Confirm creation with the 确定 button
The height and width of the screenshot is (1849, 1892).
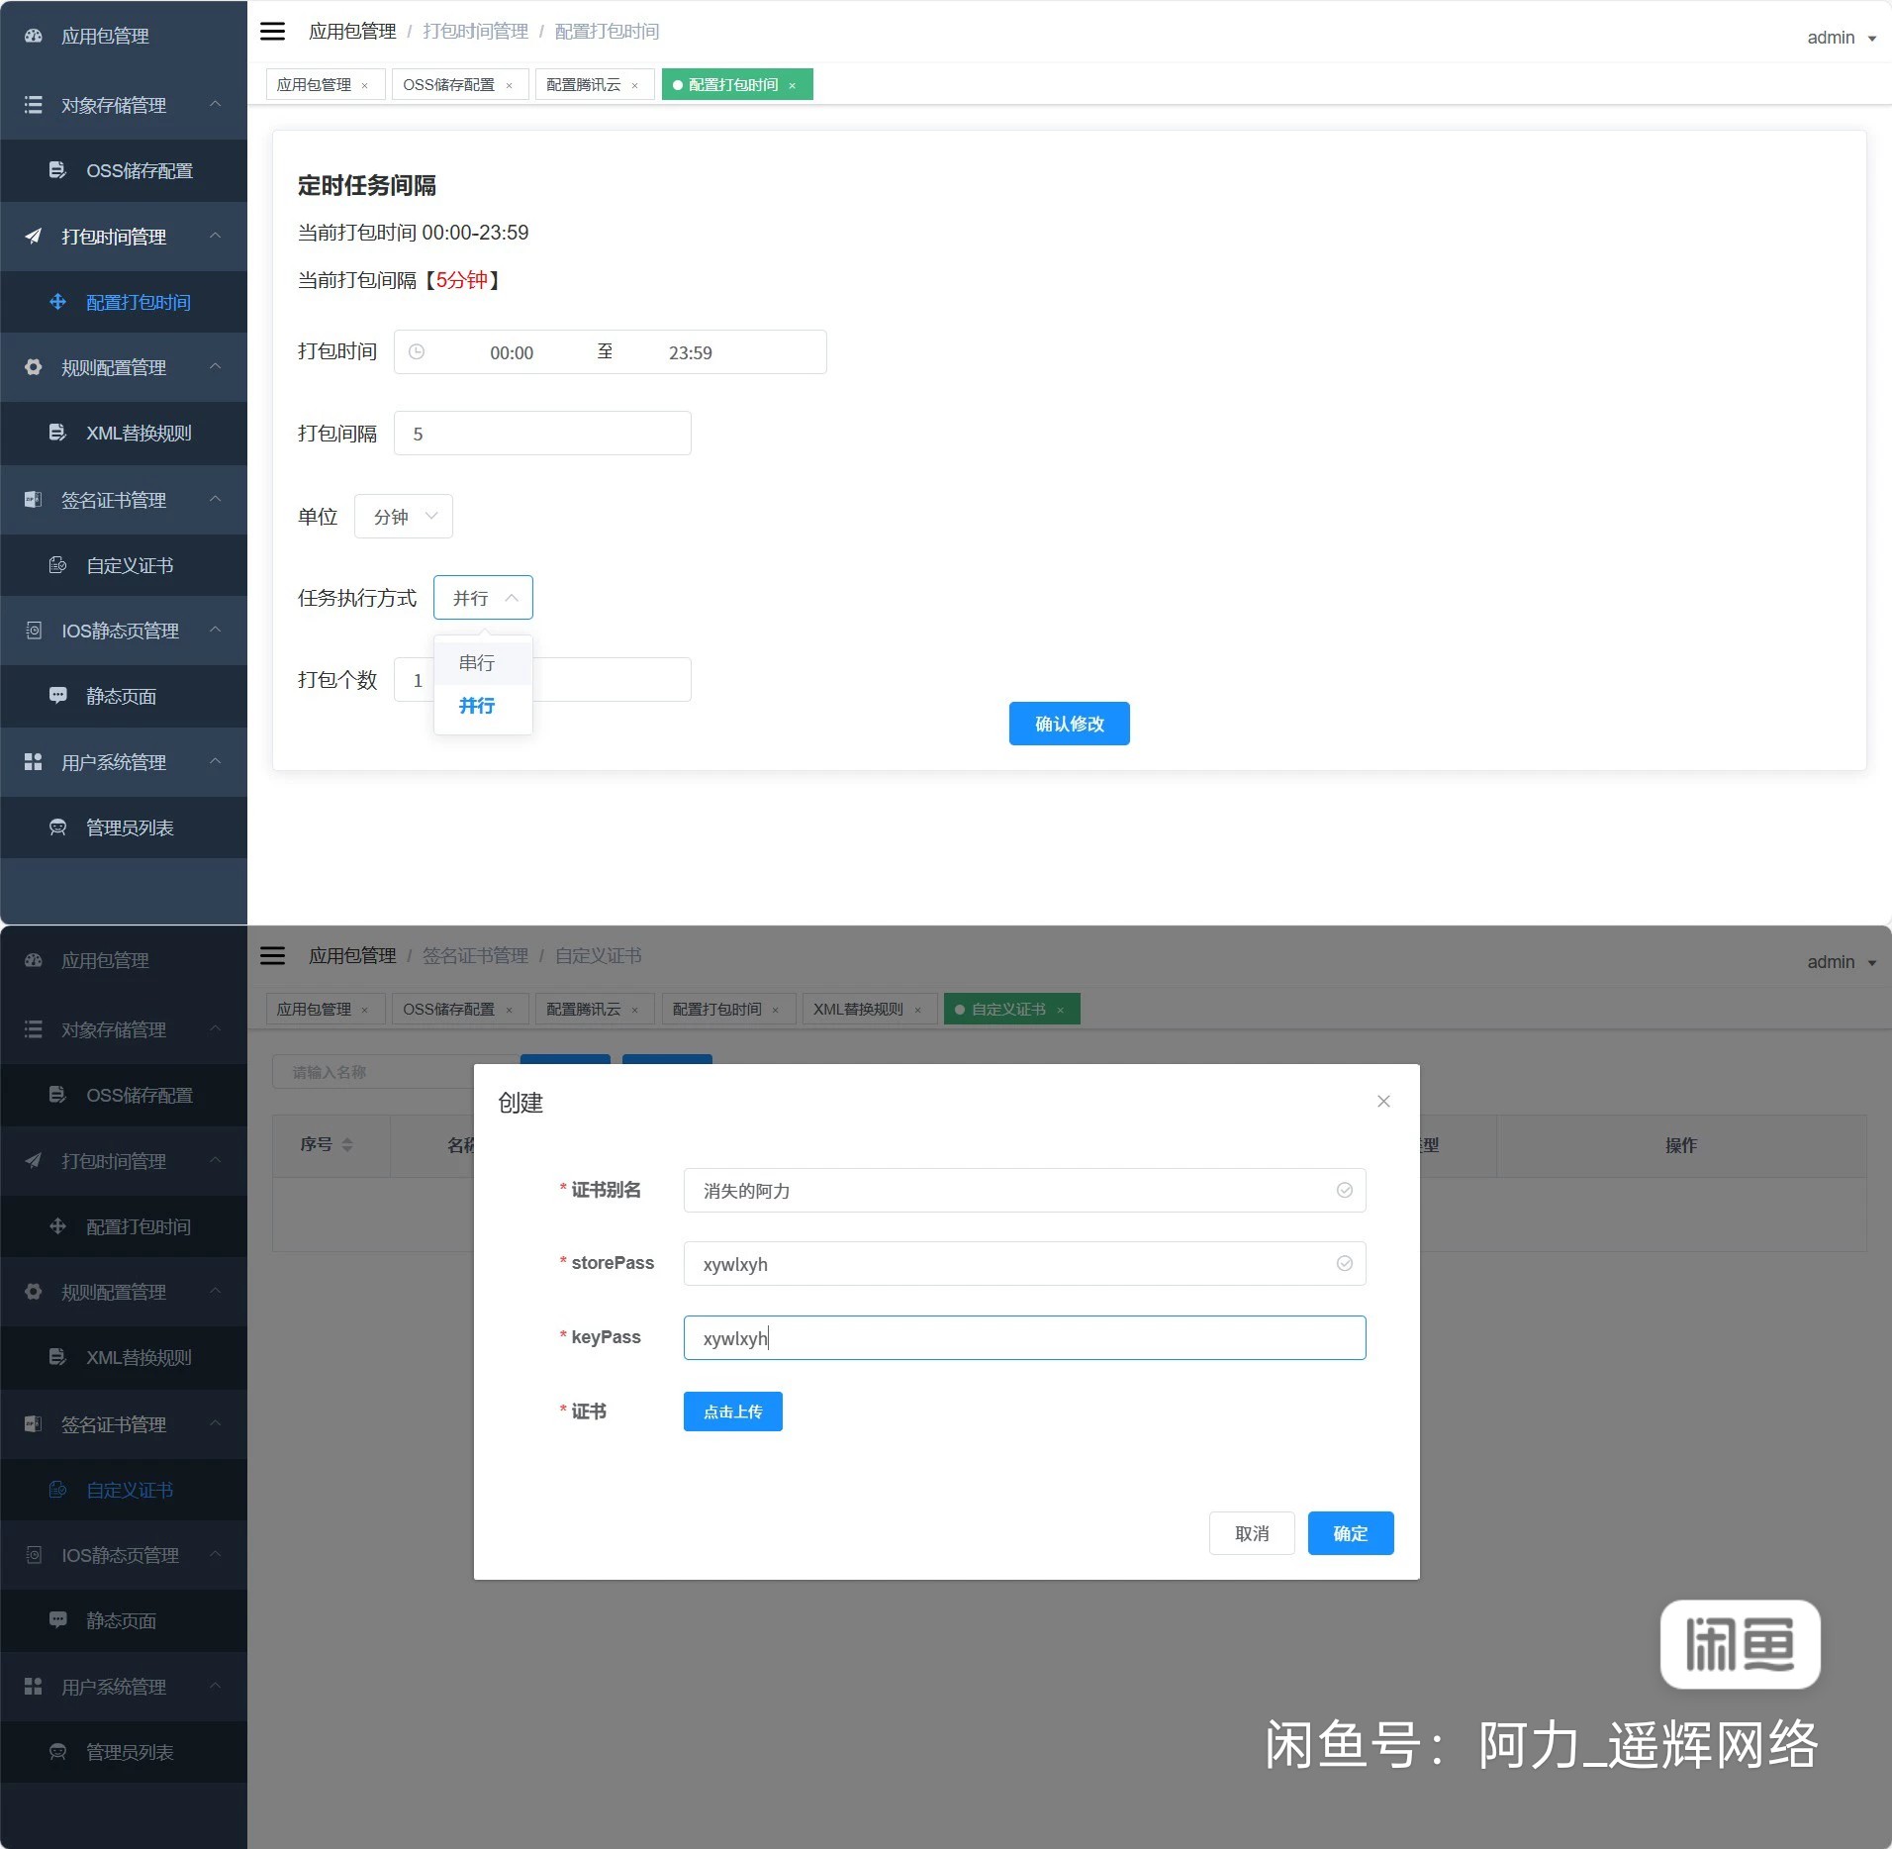(x=1350, y=1533)
